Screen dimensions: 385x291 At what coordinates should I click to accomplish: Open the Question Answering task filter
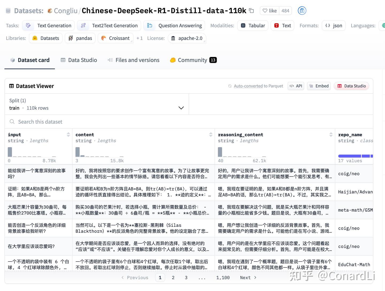(x=174, y=25)
